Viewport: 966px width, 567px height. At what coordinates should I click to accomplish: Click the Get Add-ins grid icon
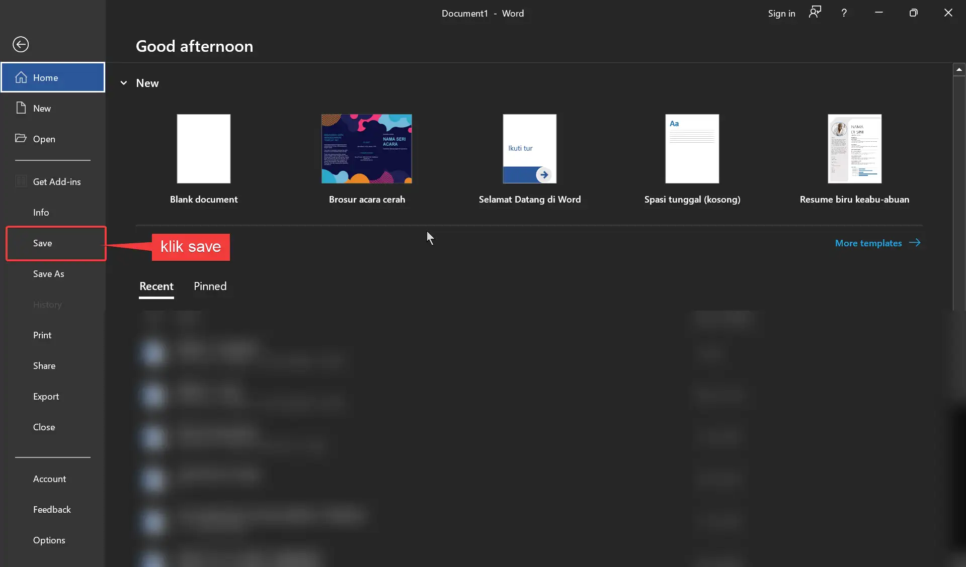click(x=21, y=181)
